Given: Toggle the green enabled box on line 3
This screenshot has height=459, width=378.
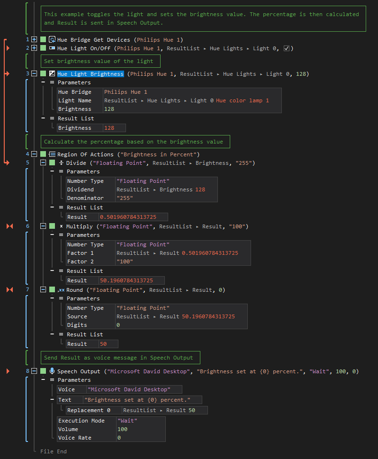Looking at the screenshot, I should point(43,74).
